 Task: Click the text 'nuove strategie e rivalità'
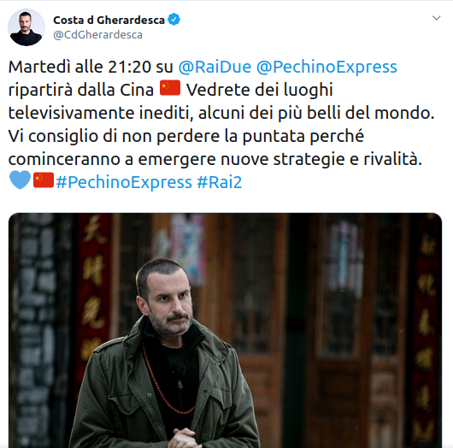pos(321,159)
